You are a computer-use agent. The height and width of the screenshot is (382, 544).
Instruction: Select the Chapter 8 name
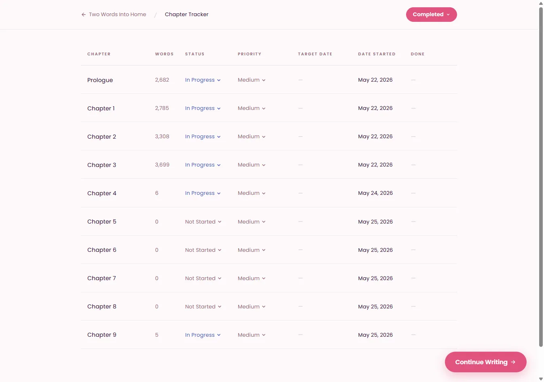(x=102, y=307)
